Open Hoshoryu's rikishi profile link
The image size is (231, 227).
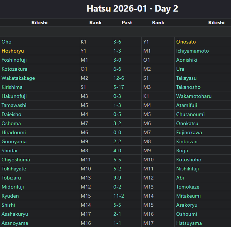pos(13,51)
